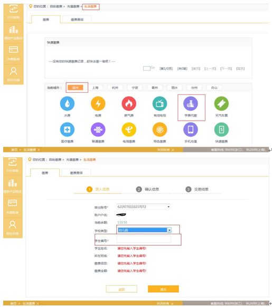Choose the 有线电视 cable TV icon
This screenshot has width=272, height=307.
(160, 103)
